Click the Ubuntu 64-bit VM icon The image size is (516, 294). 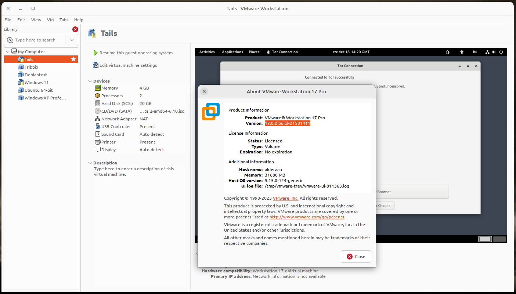pyautogui.click(x=21, y=90)
